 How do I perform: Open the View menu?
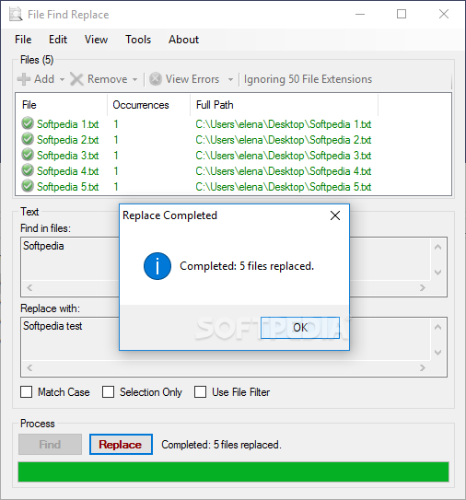tap(96, 40)
